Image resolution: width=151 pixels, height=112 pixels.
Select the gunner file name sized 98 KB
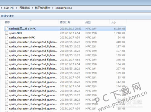[x=33, y=108]
